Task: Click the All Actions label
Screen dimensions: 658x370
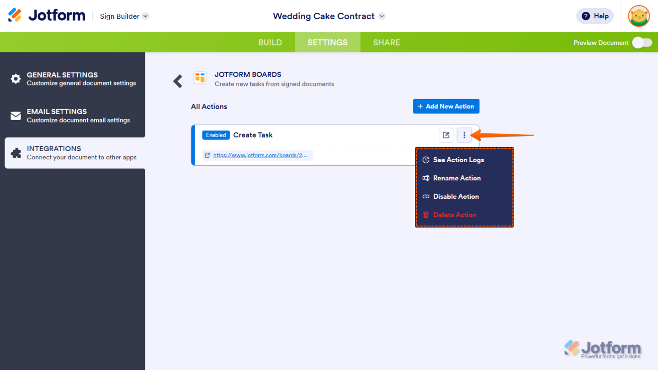Action: click(x=209, y=106)
